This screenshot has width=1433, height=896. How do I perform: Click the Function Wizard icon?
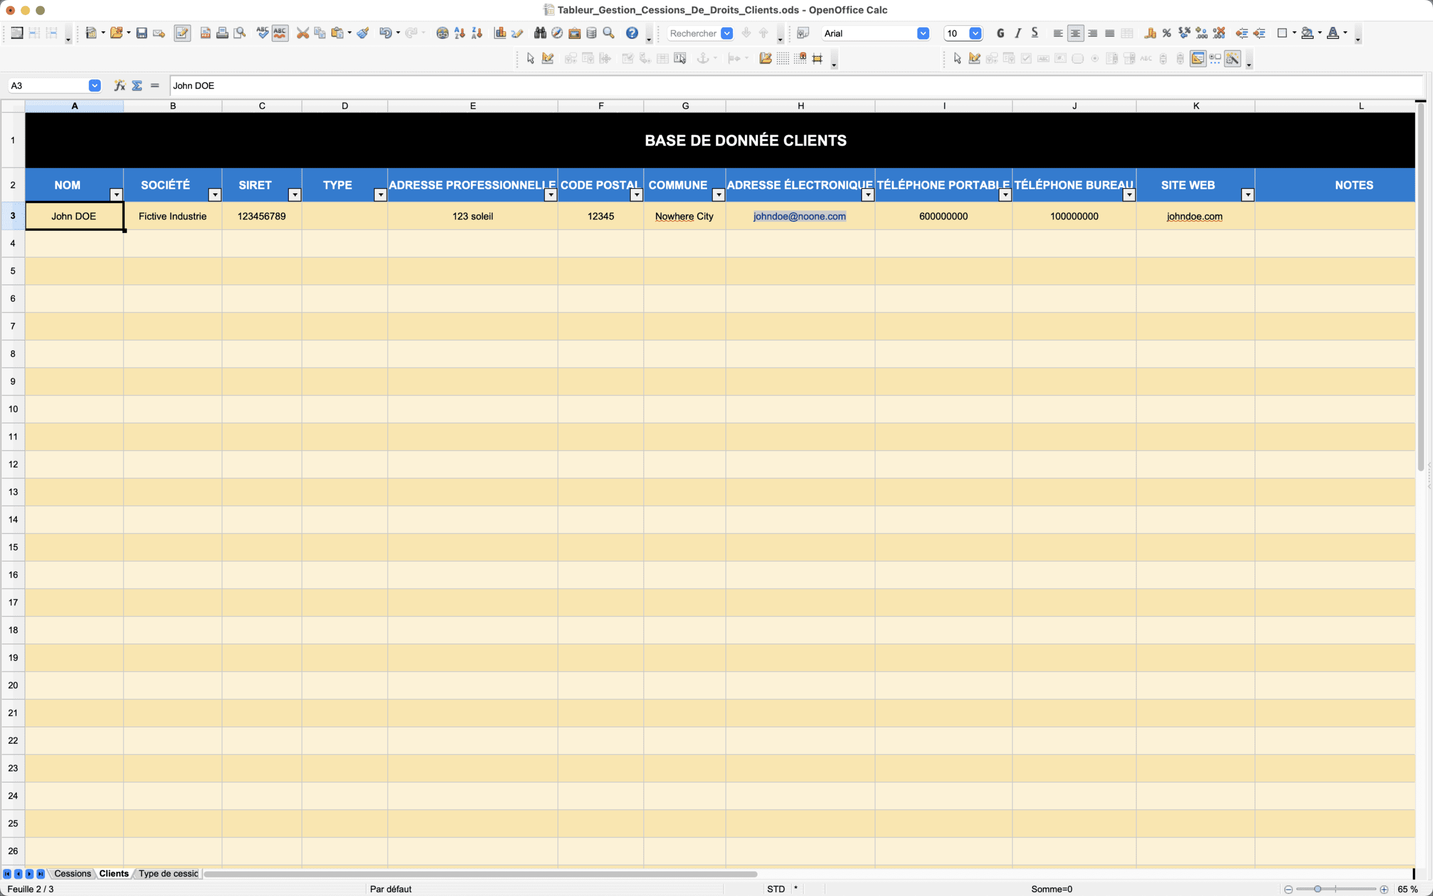[120, 85]
